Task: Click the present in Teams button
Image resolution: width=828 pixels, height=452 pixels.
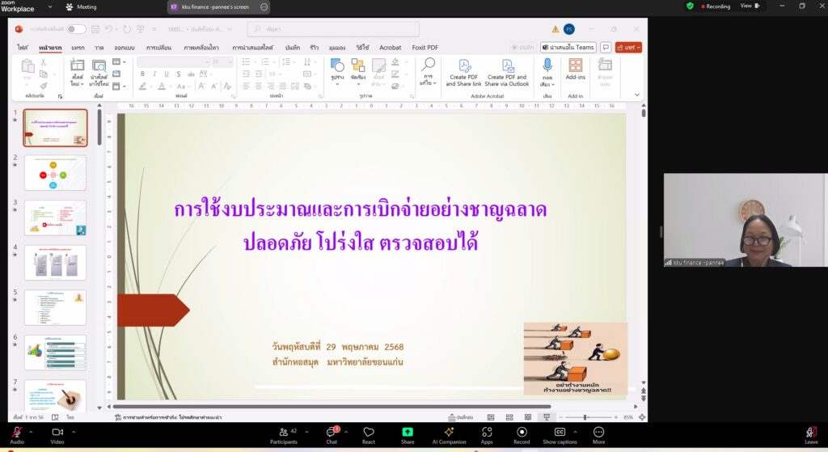Action: [x=568, y=48]
